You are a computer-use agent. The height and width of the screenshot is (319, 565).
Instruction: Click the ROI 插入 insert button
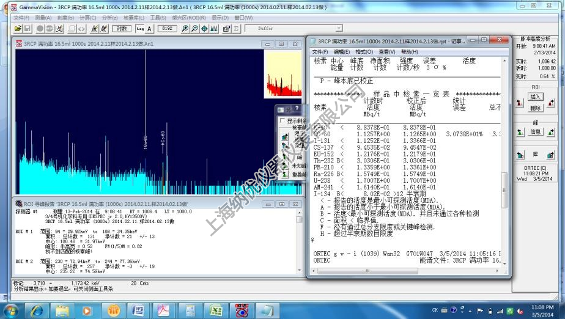pos(535,97)
